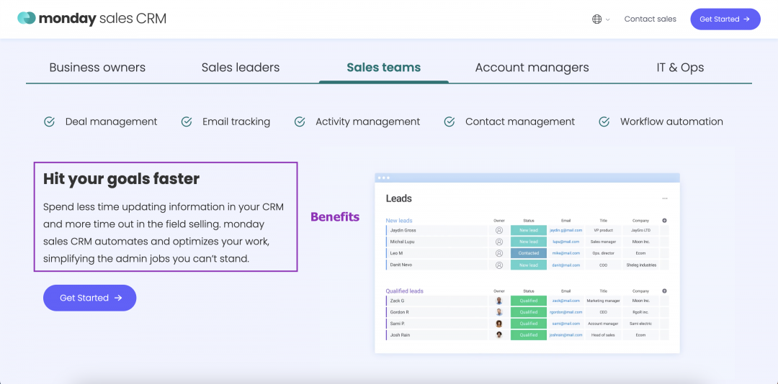Click Get Started below the description paragraph

(90, 298)
